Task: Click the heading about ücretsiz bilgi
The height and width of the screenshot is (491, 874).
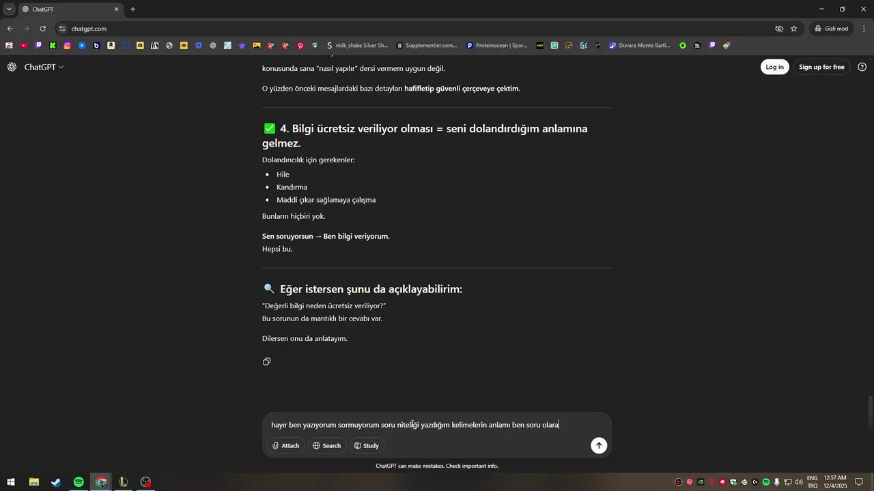Action: point(425,136)
